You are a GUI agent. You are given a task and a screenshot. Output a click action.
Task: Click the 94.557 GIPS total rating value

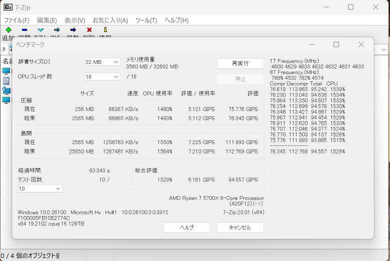243,179
